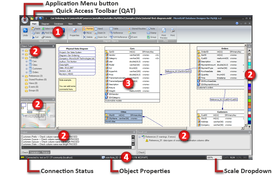The height and width of the screenshot is (175, 272).
Task: Click the Print button
Action: tap(173, 32)
